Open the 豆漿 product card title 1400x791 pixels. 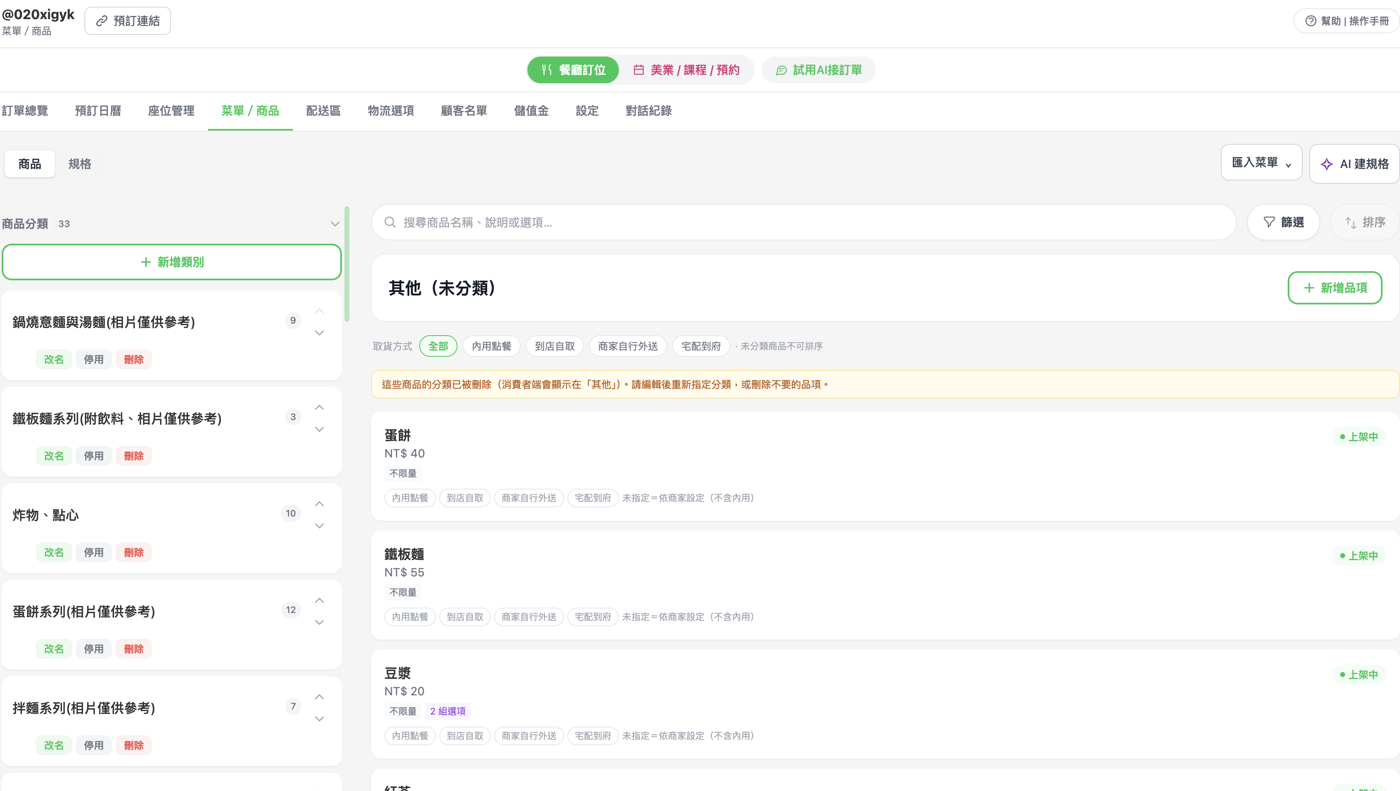[397, 673]
